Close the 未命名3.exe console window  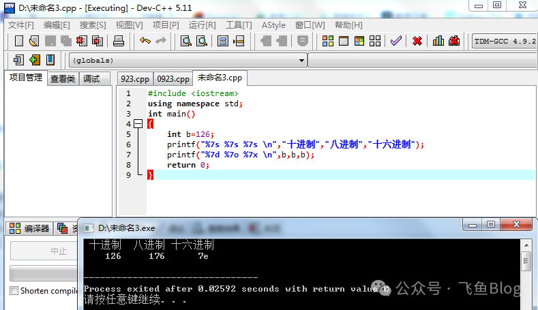coord(516,225)
